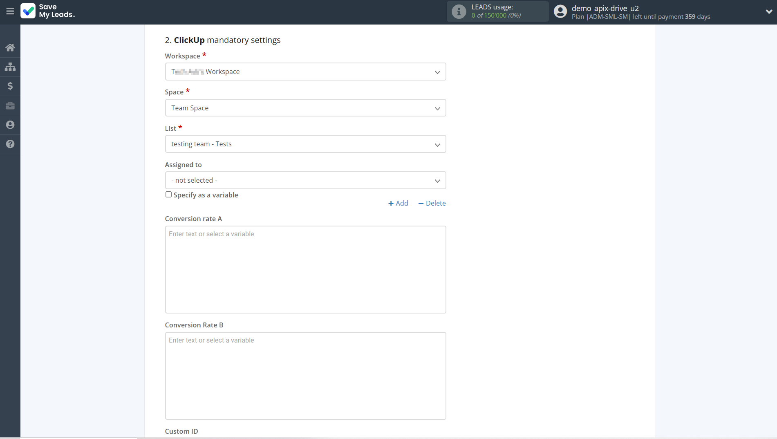
Task: Open the help question mark icon
Action: click(x=10, y=144)
